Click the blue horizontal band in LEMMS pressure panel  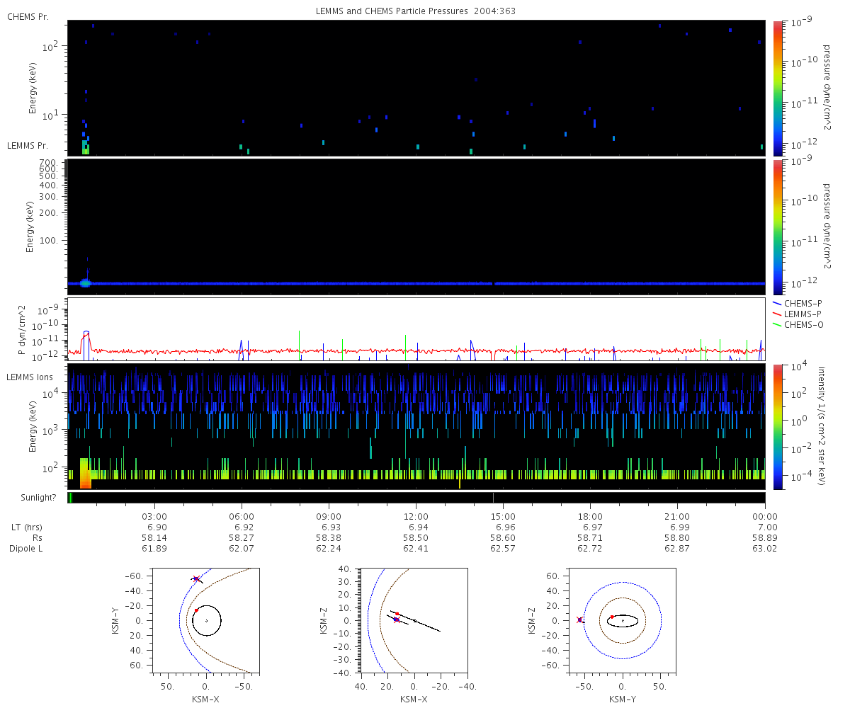(416, 283)
